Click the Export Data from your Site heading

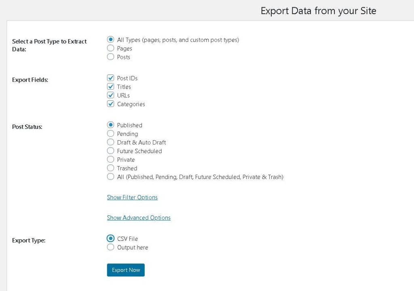(x=318, y=11)
